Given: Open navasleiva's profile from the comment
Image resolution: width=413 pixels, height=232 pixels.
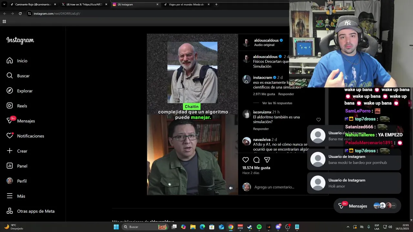Looking at the screenshot, I should [x=262, y=140].
